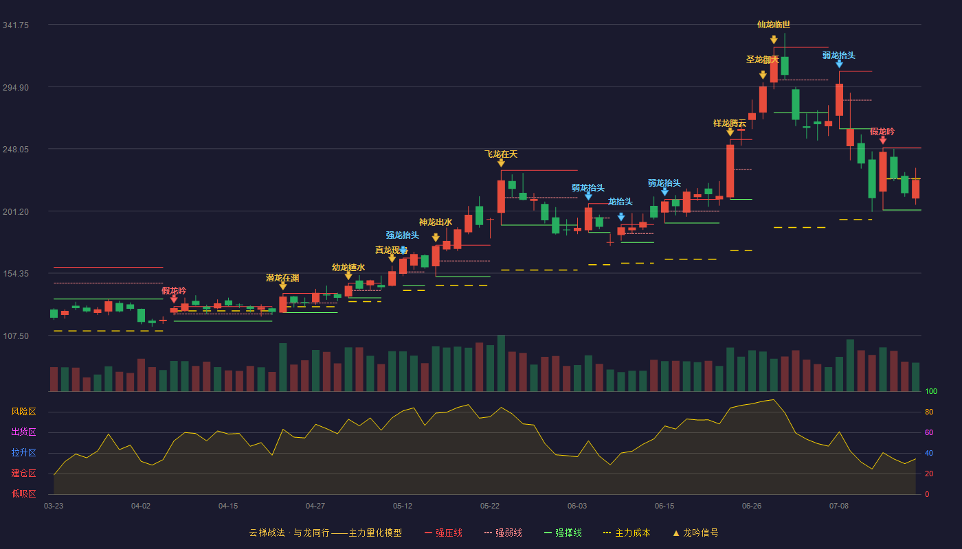Image resolution: width=962 pixels, height=549 pixels.
Task: Click the 07-08 date label
Action: 839,506
